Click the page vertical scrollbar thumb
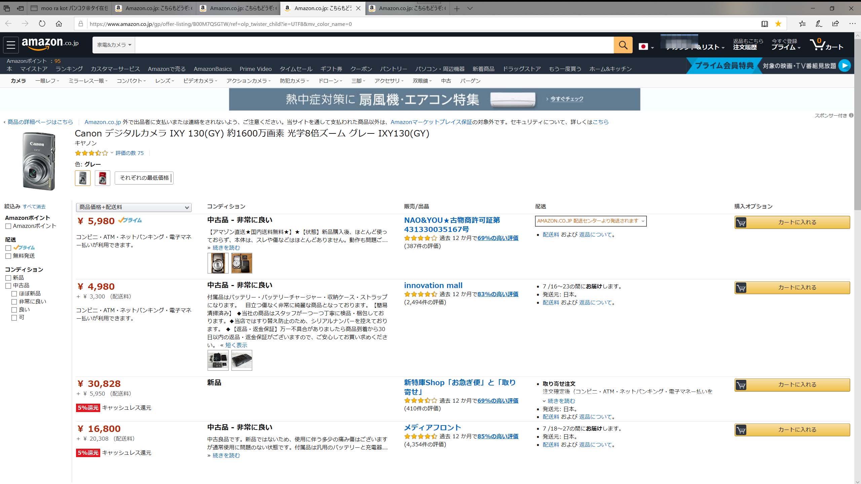 857,124
